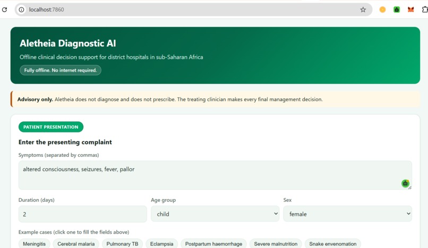The image size is (428, 248).
Task: Open the orange circle browser extension
Action: click(x=382, y=10)
